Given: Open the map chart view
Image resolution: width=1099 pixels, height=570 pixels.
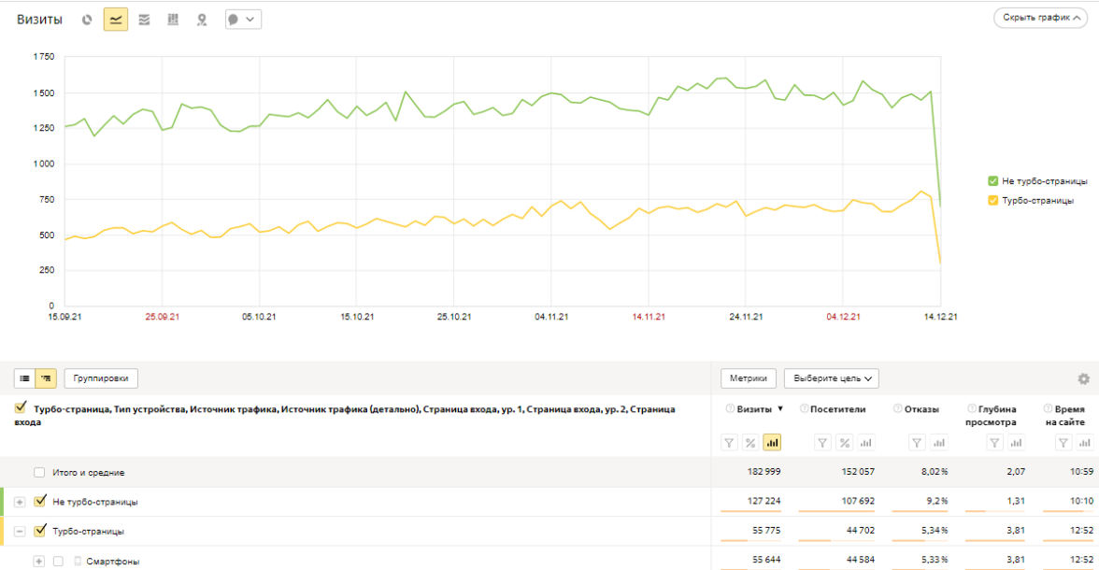Looking at the screenshot, I should tap(201, 20).
